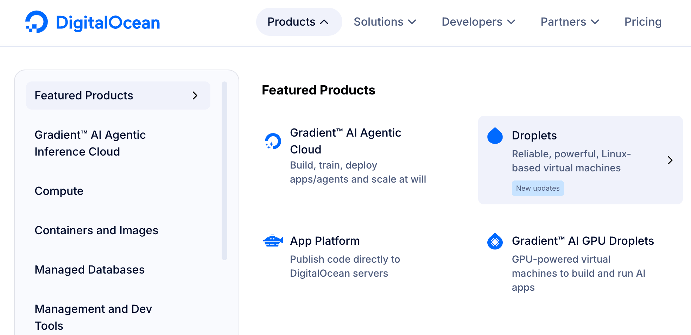This screenshot has height=335, width=691.
Task: Click the DigitalOcean wordmark text
Action: (108, 22)
